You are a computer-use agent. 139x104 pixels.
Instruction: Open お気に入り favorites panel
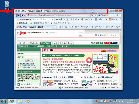[22, 23]
